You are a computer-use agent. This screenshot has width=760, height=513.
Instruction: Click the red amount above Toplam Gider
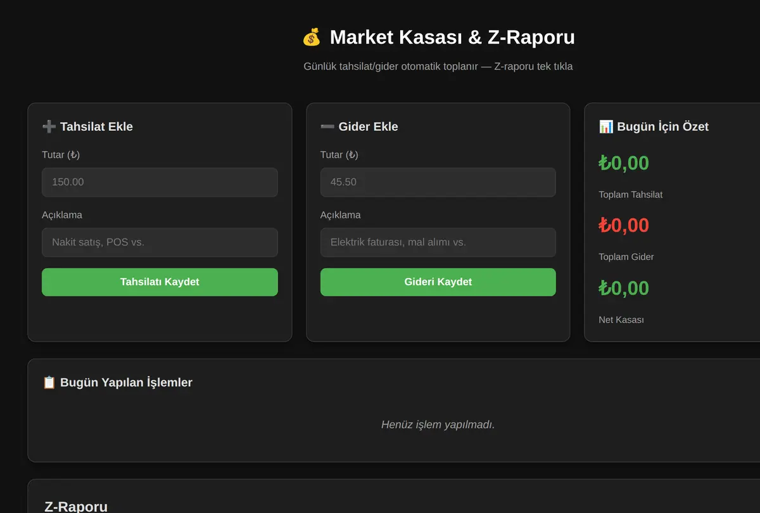click(624, 225)
